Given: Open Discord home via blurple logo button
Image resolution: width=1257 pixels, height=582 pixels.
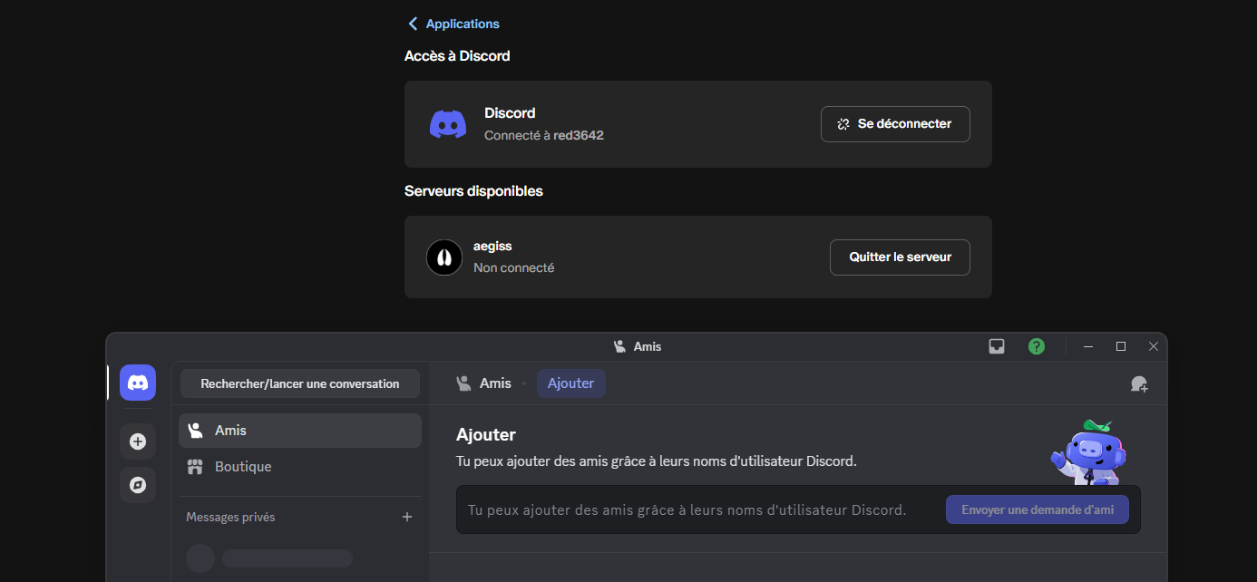Looking at the screenshot, I should [x=138, y=383].
